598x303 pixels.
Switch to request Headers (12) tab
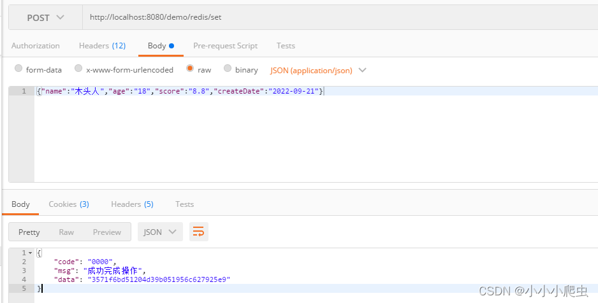(x=102, y=46)
